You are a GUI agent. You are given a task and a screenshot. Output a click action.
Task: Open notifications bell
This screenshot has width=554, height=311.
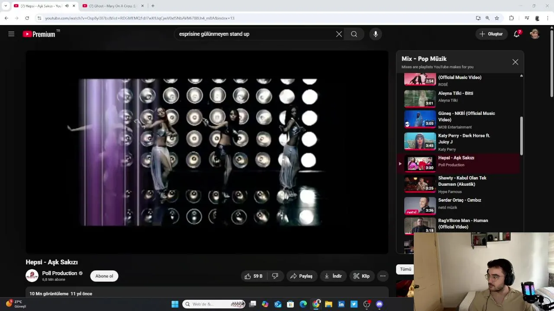516,34
